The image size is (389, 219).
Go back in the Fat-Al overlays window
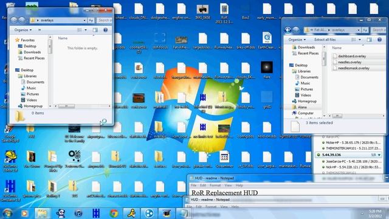287,30
